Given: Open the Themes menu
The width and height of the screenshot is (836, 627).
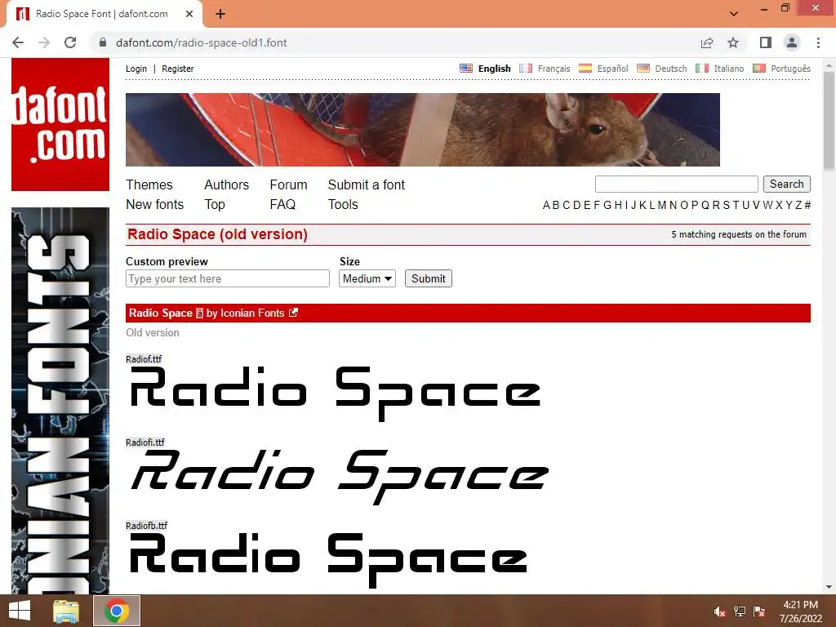Looking at the screenshot, I should (149, 185).
